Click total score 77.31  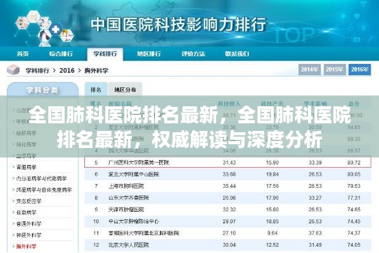click(354, 198)
